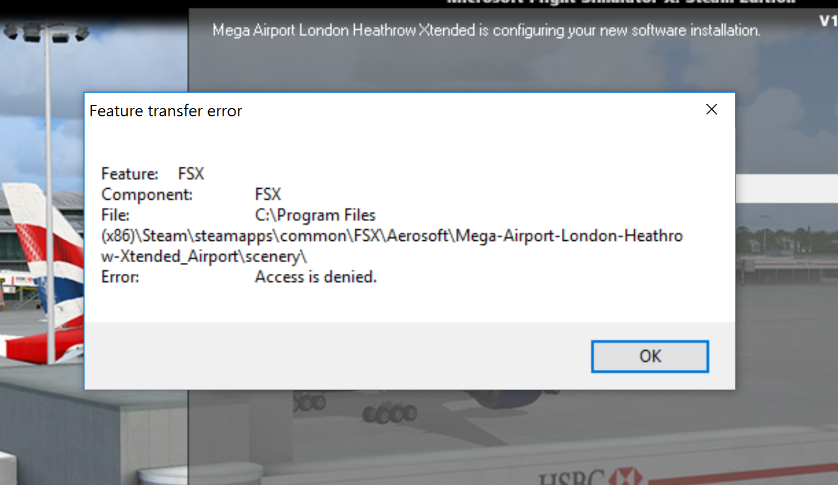Viewport: 838px width, 485px height.
Task: Click the Component: label text
Action: coord(147,195)
